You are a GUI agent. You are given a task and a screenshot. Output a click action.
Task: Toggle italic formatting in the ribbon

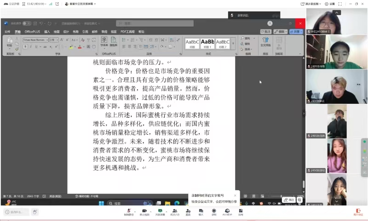[x=30, y=46]
